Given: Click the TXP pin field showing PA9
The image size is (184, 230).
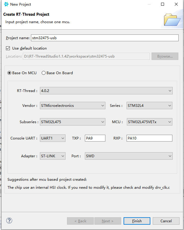Looking at the screenshot, I should pyautogui.click(x=95, y=138).
